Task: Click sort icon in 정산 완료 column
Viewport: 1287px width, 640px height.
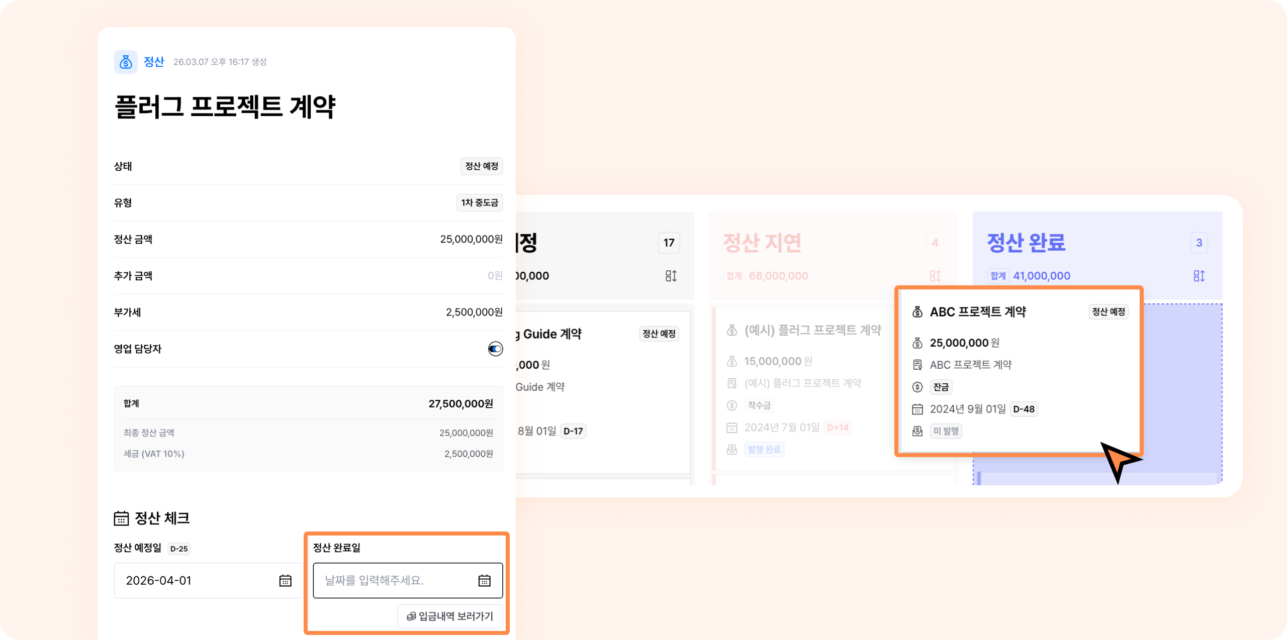Action: (x=1199, y=276)
